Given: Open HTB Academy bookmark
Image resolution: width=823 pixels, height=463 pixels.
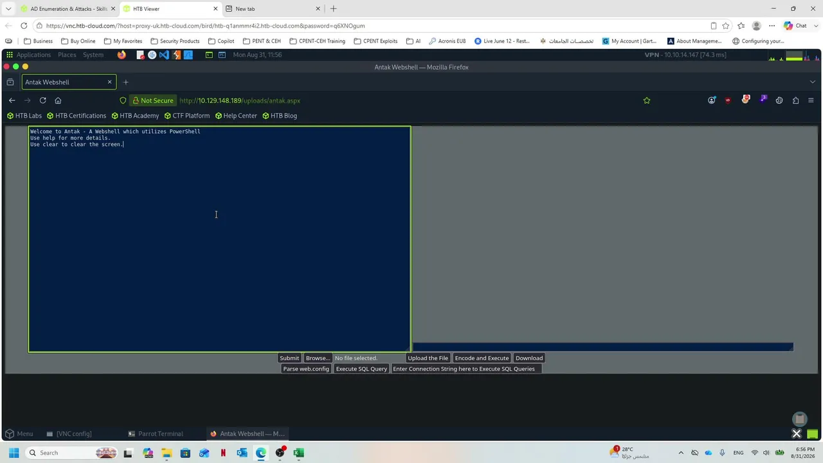Looking at the screenshot, I should [135, 116].
